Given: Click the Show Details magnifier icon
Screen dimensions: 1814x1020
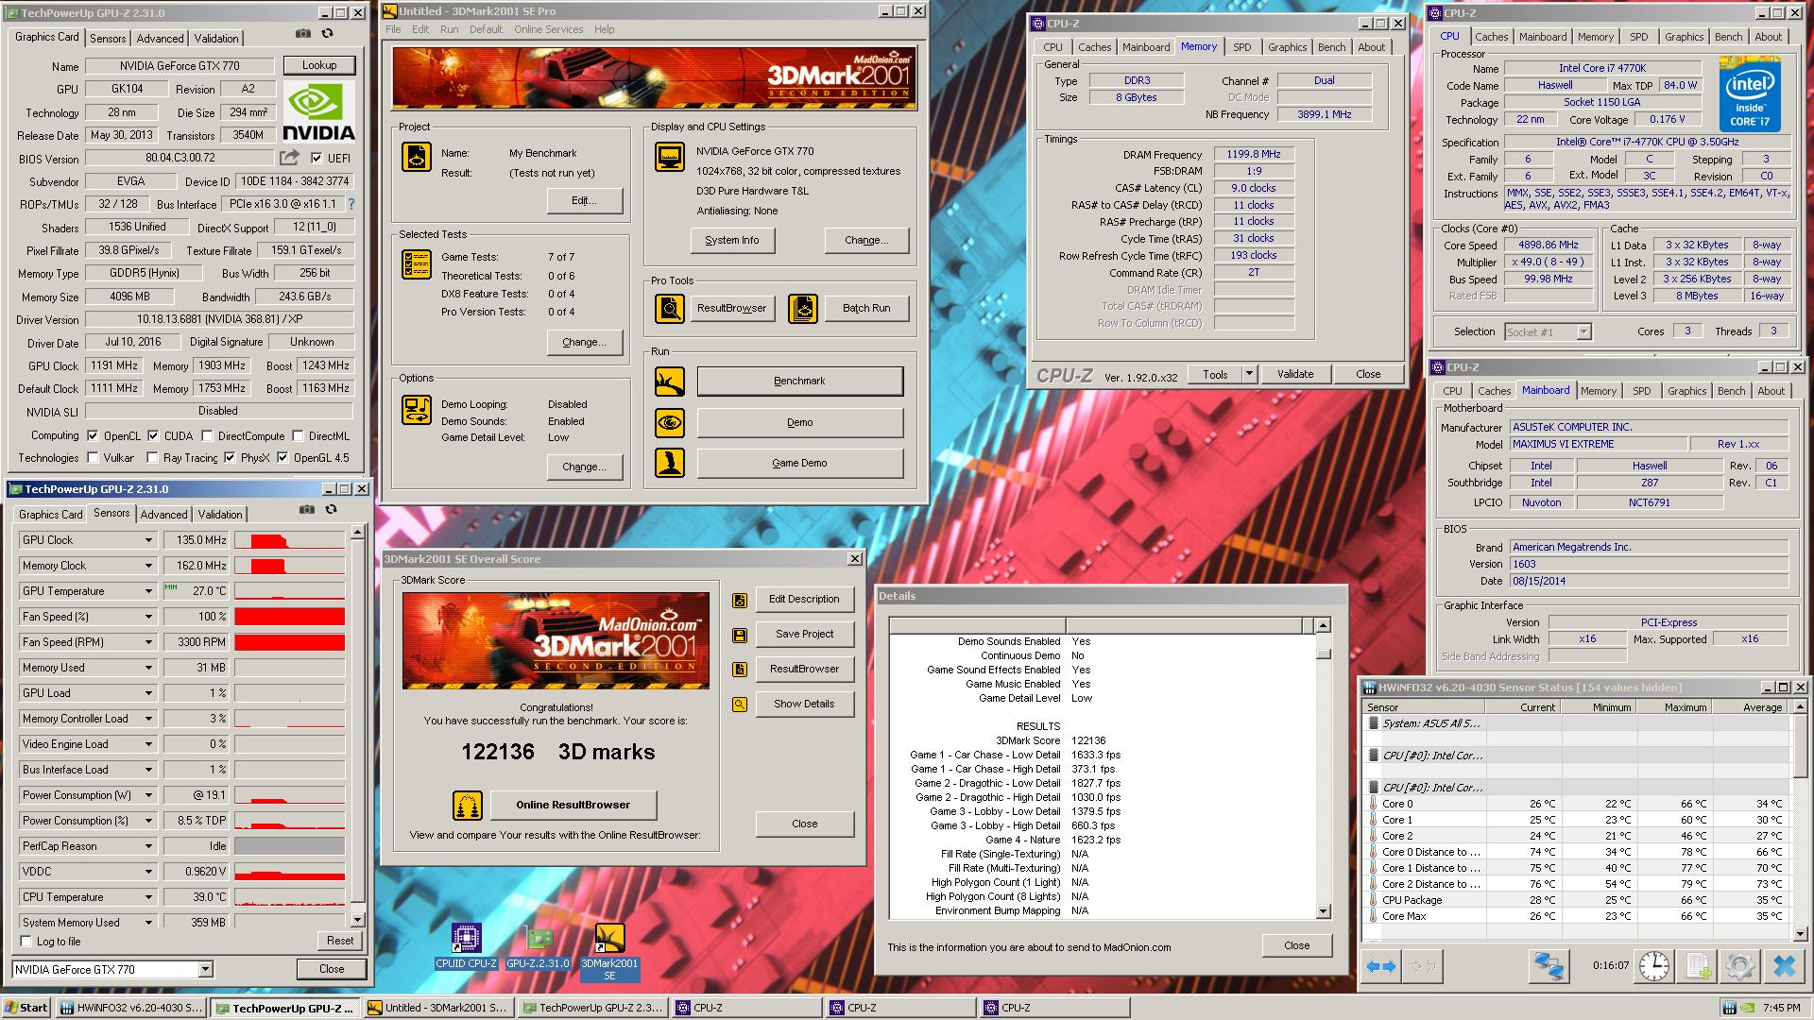Looking at the screenshot, I should click(740, 705).
